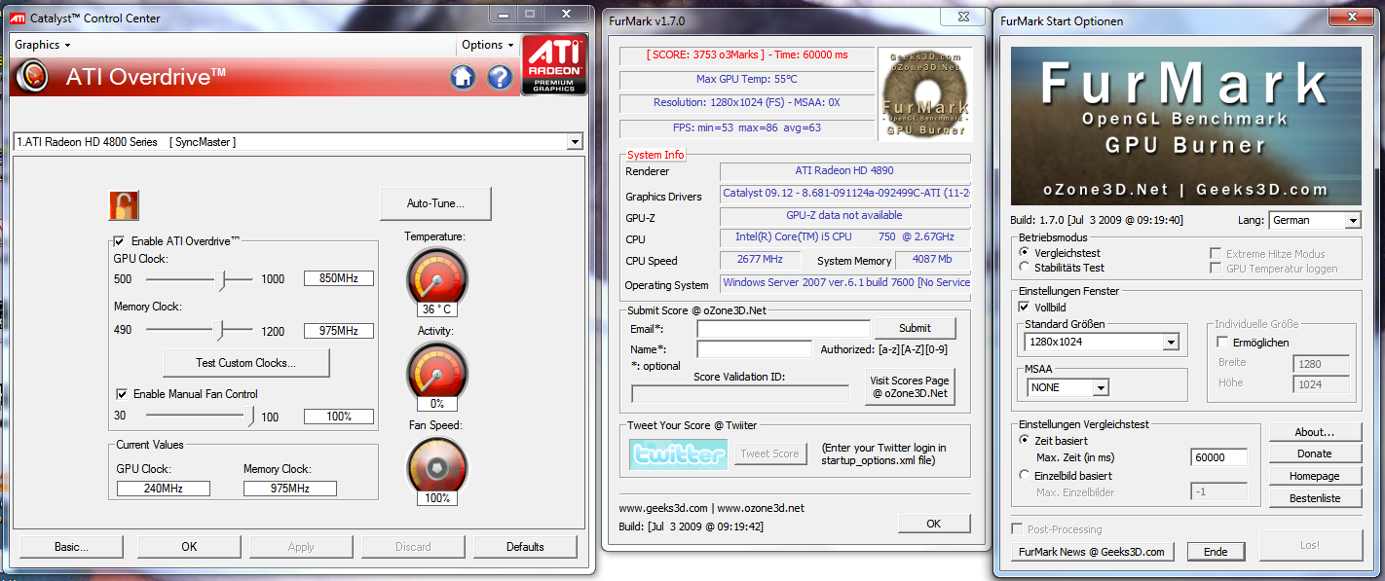The width and height of the screenshot is (1385, 581).
Task: Click FurMark News @ Geeks3D.com button
Action: click(1092, 552)
